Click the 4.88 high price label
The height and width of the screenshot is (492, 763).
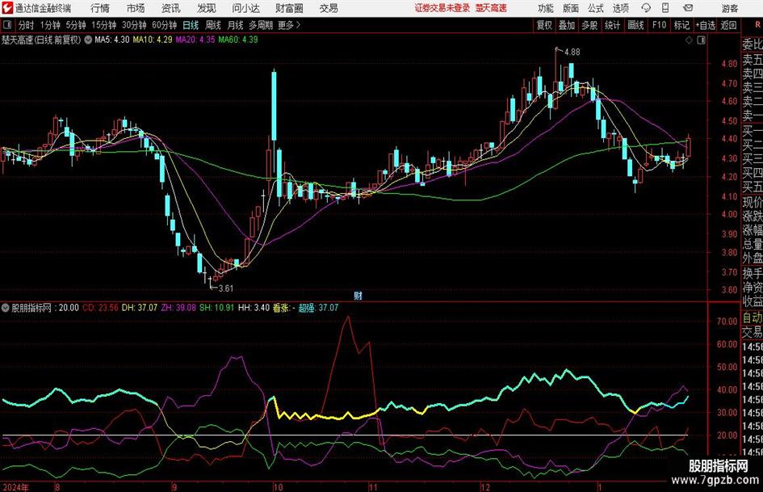572,52
